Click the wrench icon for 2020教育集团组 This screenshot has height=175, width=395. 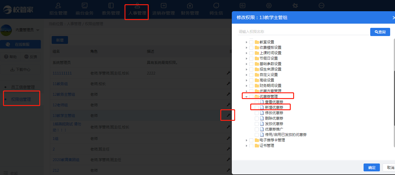(x=228, y=160)
